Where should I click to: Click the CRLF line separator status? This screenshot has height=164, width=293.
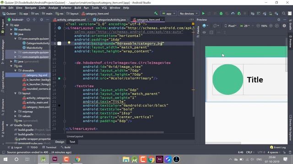(250, 152)
